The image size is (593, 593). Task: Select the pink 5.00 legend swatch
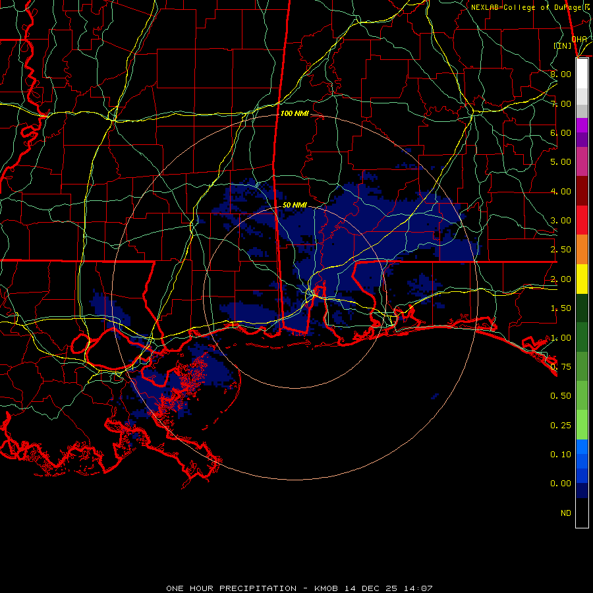tap(582, 161)
